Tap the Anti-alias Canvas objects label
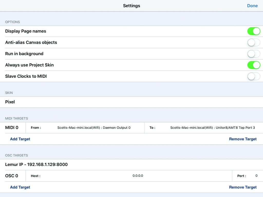This screenshot has height=197, width=263. 31,42
